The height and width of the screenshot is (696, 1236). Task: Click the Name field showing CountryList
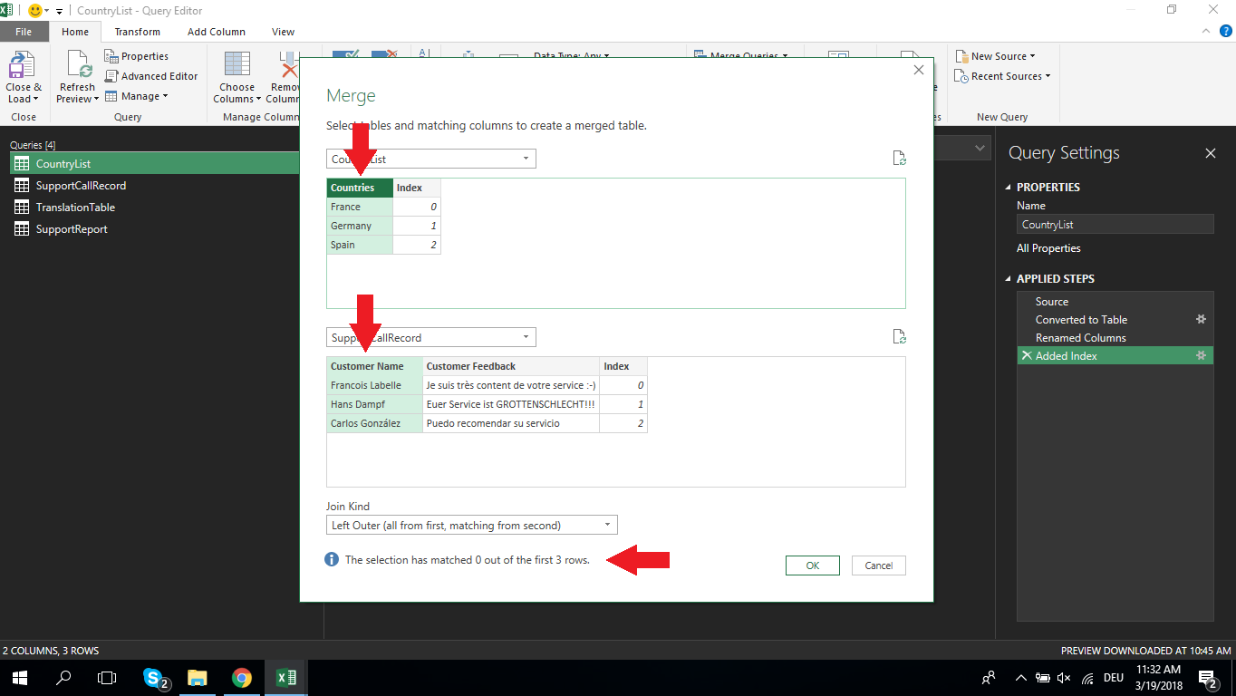[1114, 224]
